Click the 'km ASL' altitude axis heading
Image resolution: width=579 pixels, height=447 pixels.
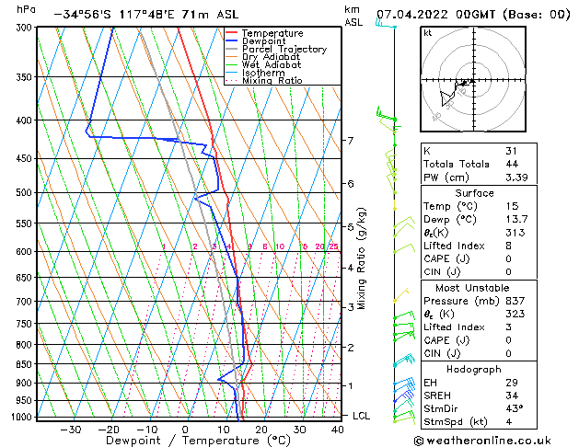click(x=353, y=16)
